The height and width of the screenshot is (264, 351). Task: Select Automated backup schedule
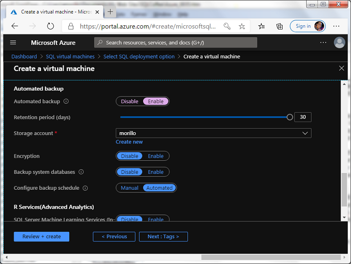click(159, 188)
